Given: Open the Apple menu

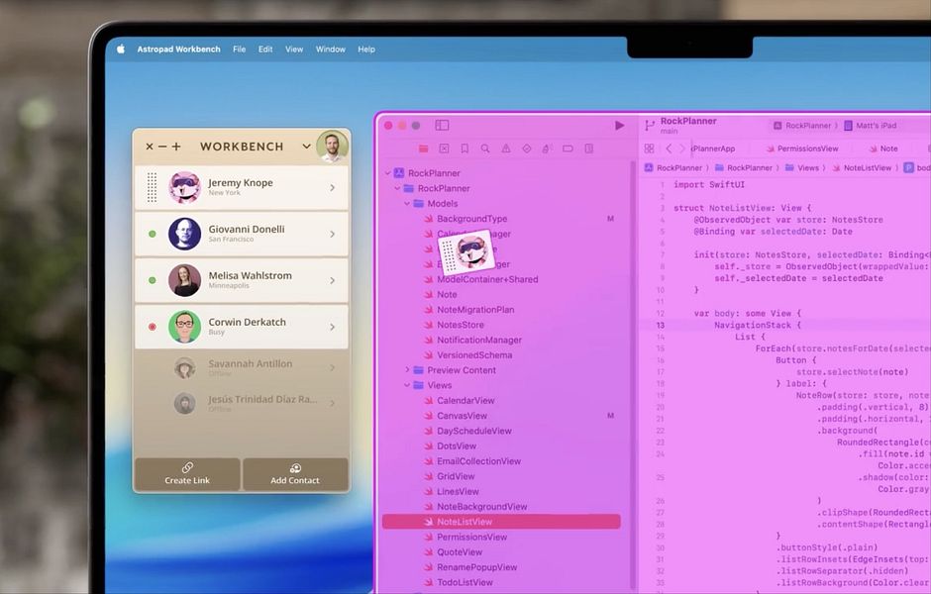Looking at the screenshot, I should (121, 49).
